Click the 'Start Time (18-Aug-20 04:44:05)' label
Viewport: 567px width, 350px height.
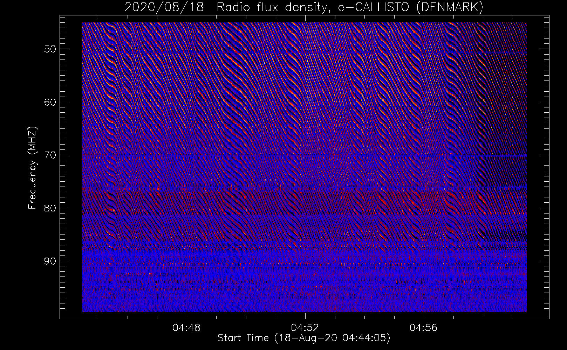(304, 338)
